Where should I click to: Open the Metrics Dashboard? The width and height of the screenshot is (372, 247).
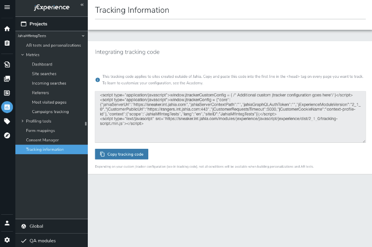[42, 64]
